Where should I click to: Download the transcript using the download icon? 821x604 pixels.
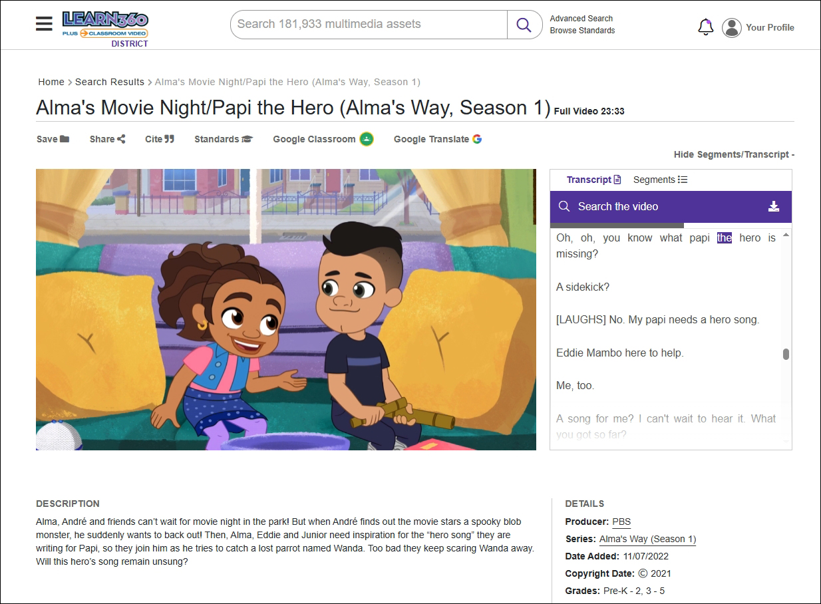[x=774, y=206]
